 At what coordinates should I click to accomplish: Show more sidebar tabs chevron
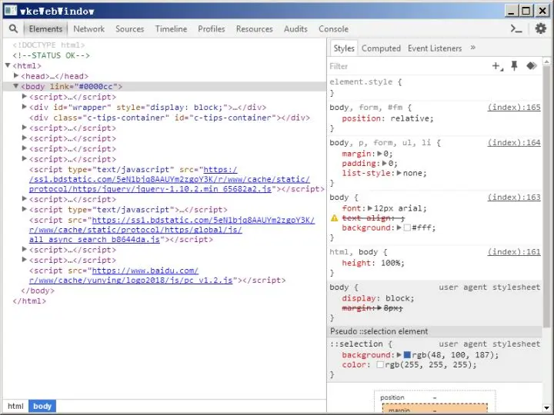click(x=472, y=48)
